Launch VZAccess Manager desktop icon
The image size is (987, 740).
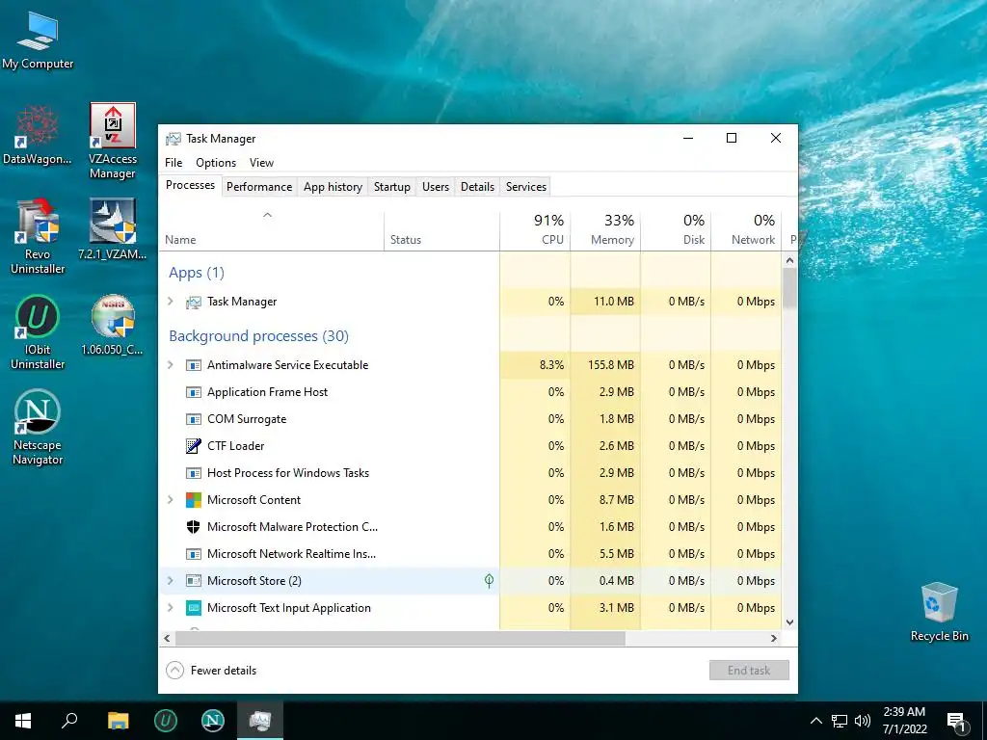(x=113, y=141)
